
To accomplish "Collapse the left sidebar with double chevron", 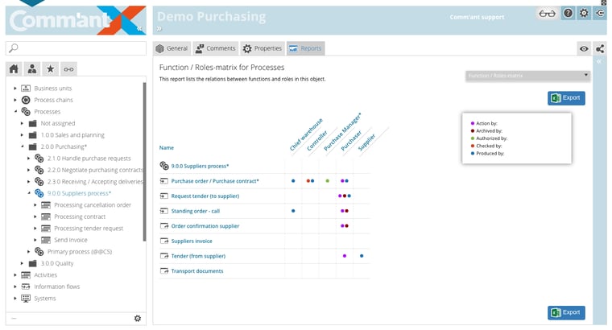I will [139, 28].
